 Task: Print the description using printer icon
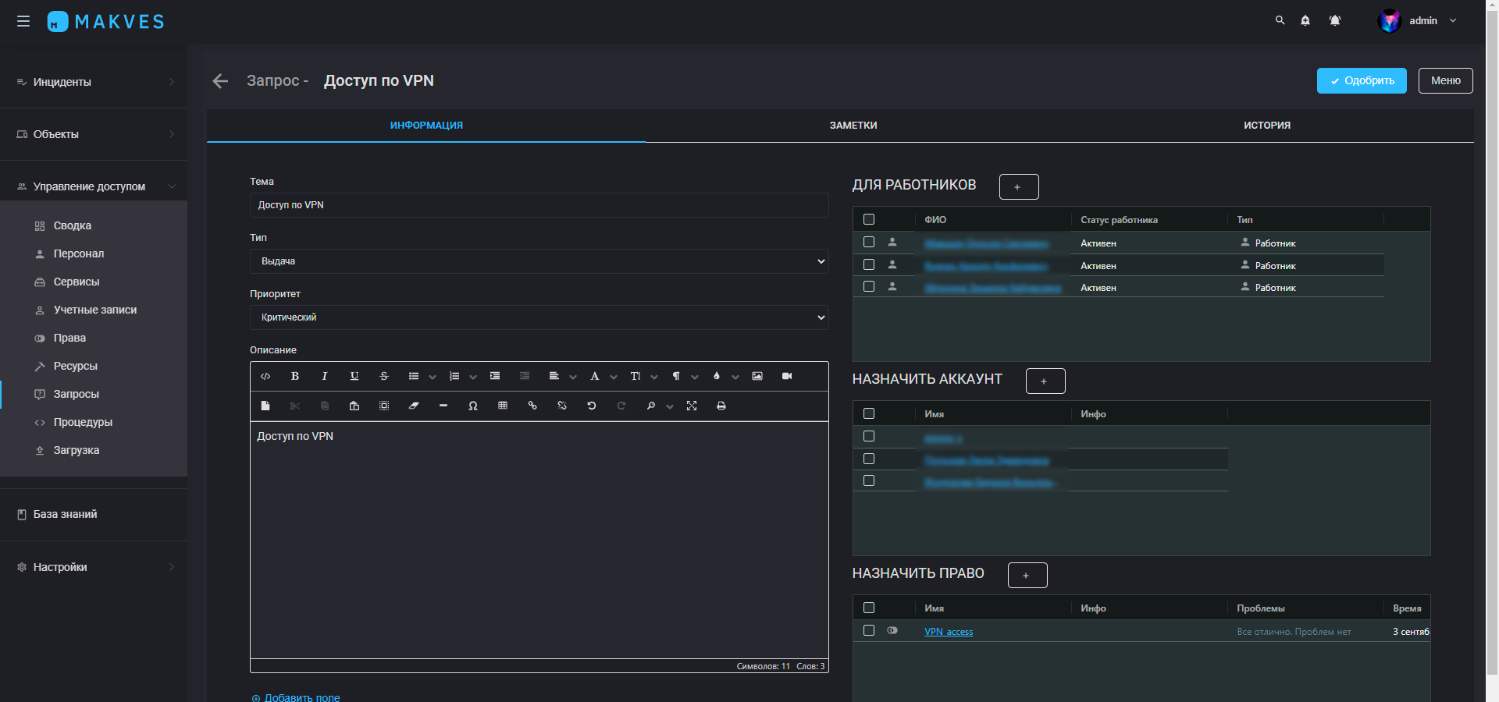click(721, 406)
